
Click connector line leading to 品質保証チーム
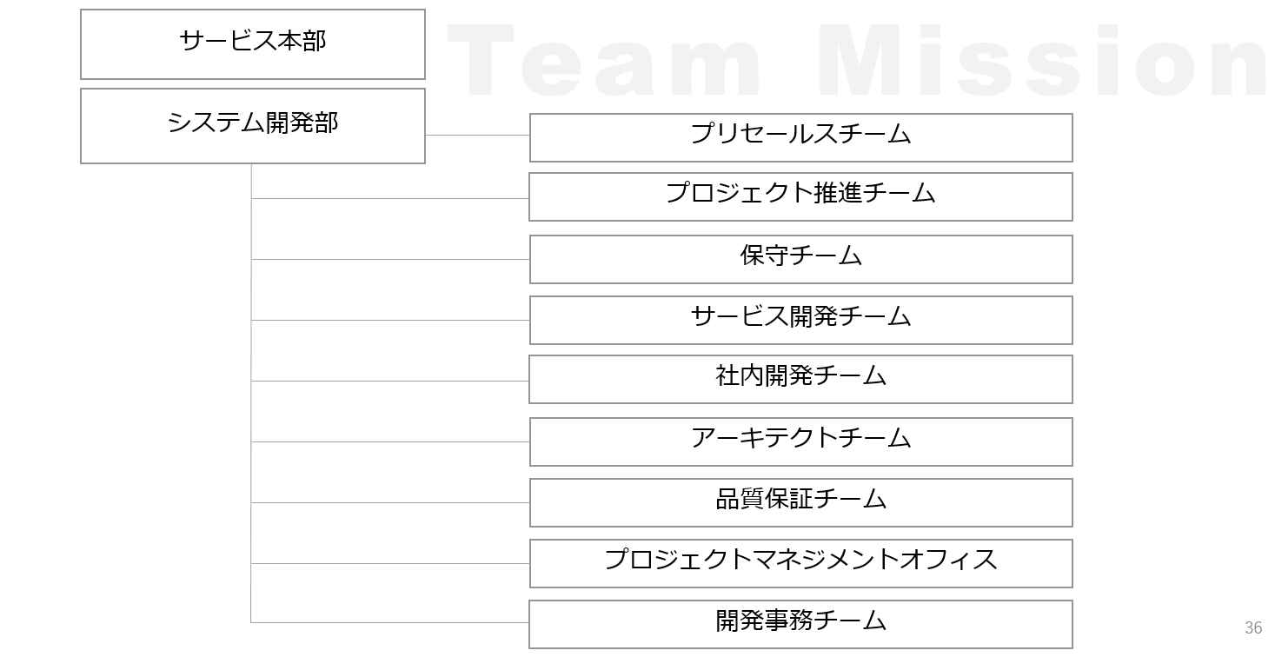point(390,502)
